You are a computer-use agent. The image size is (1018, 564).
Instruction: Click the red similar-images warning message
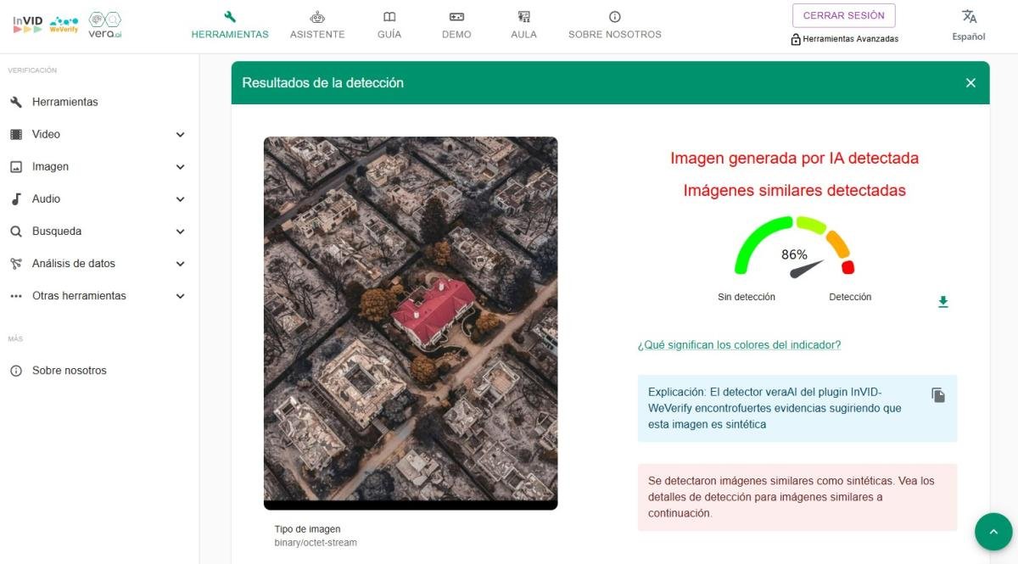[x=797, y=497]
